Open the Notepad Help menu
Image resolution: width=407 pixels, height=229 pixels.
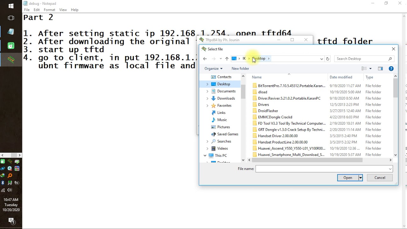coord(75,10)
